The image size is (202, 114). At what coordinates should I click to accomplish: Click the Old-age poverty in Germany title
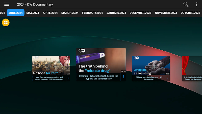[149, 78]
